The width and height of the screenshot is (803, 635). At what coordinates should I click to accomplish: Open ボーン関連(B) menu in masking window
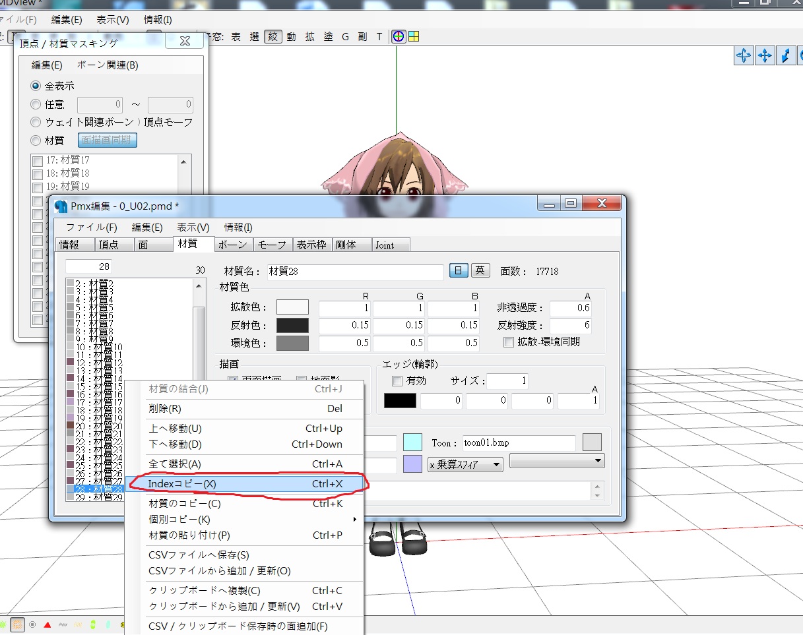[108, 65]
